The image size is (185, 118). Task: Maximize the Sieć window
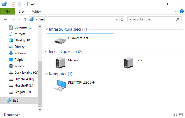coord(166,4)
